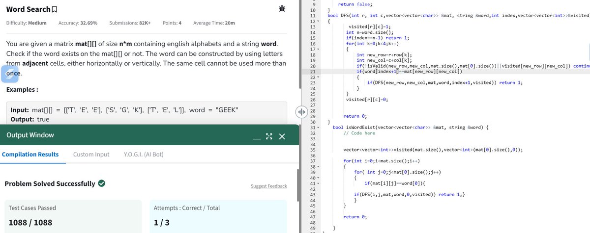Place cursor on 'bool DFS' declaration line

click(x=458, y=16)
